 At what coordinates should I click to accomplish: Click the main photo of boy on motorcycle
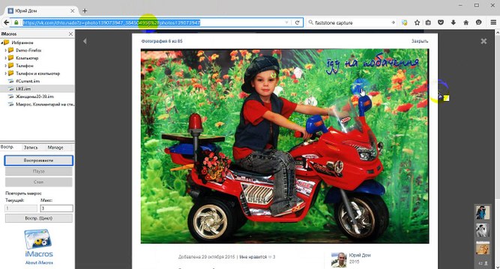(x=285, y=146)
